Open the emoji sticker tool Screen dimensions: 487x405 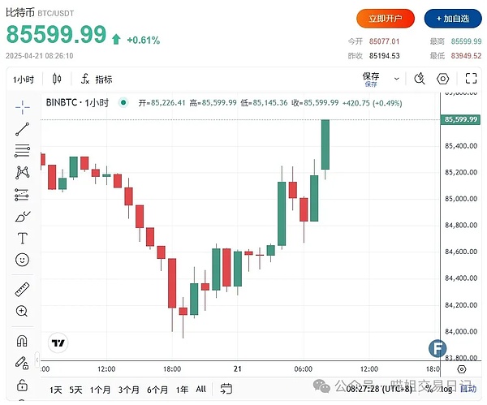point(22,260)
